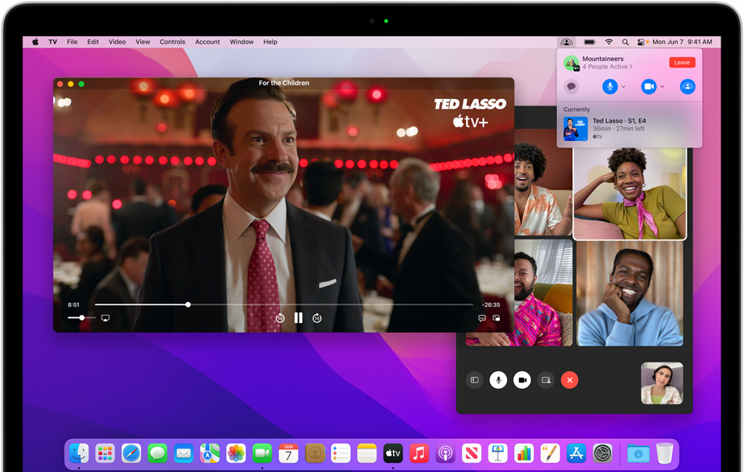Image resolution: width=744 pixels, height=472 pixels.
Task: Click the screen share button in FaceTime
Action: [x=546, y=380]
